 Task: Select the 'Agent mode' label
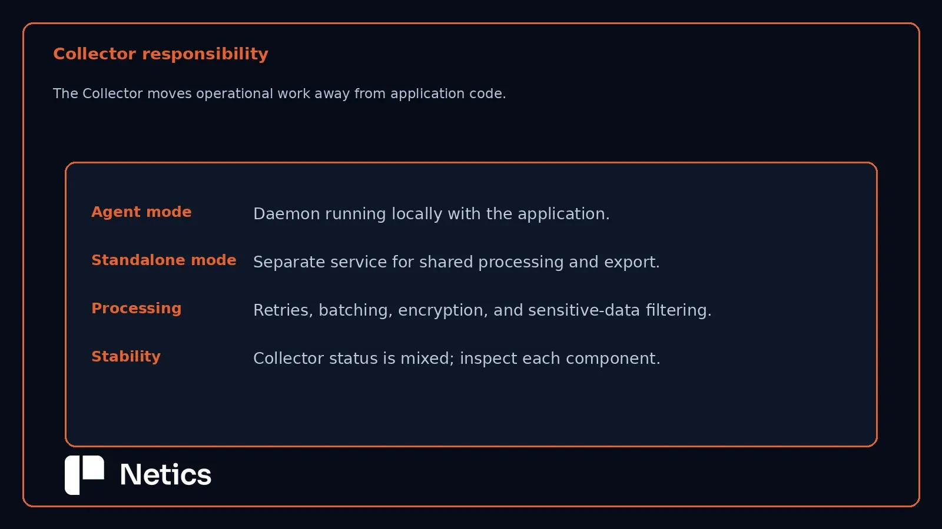coord(141,212)
